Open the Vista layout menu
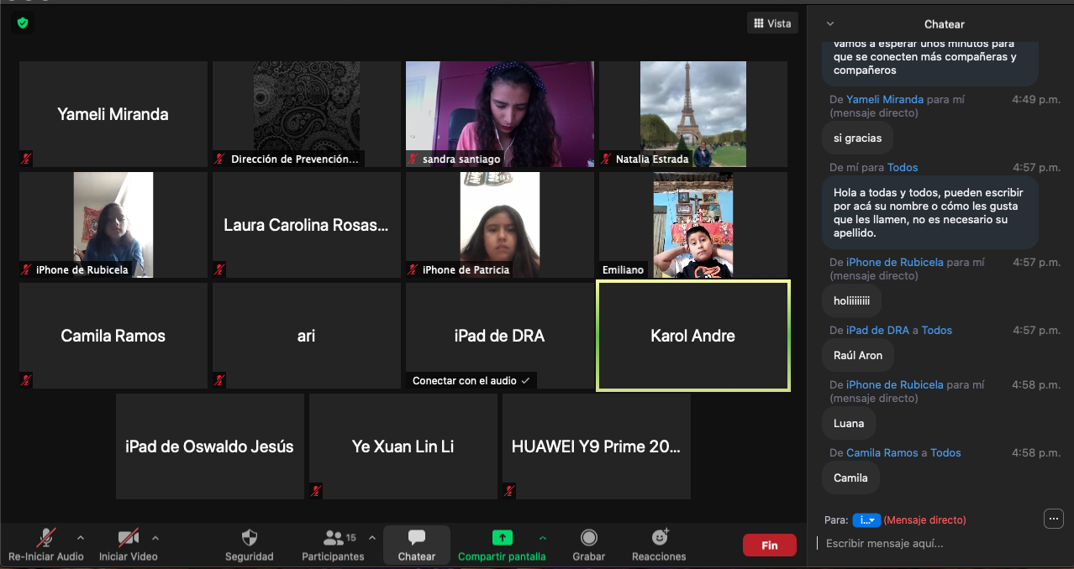Screen dimensions: 1074x569 click(x=772, y=23)
